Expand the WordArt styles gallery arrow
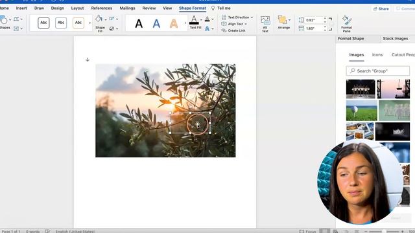 tap(185, 23)
